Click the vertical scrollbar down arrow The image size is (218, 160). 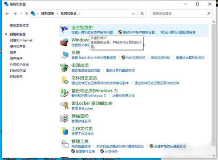[x=214, y=156]
